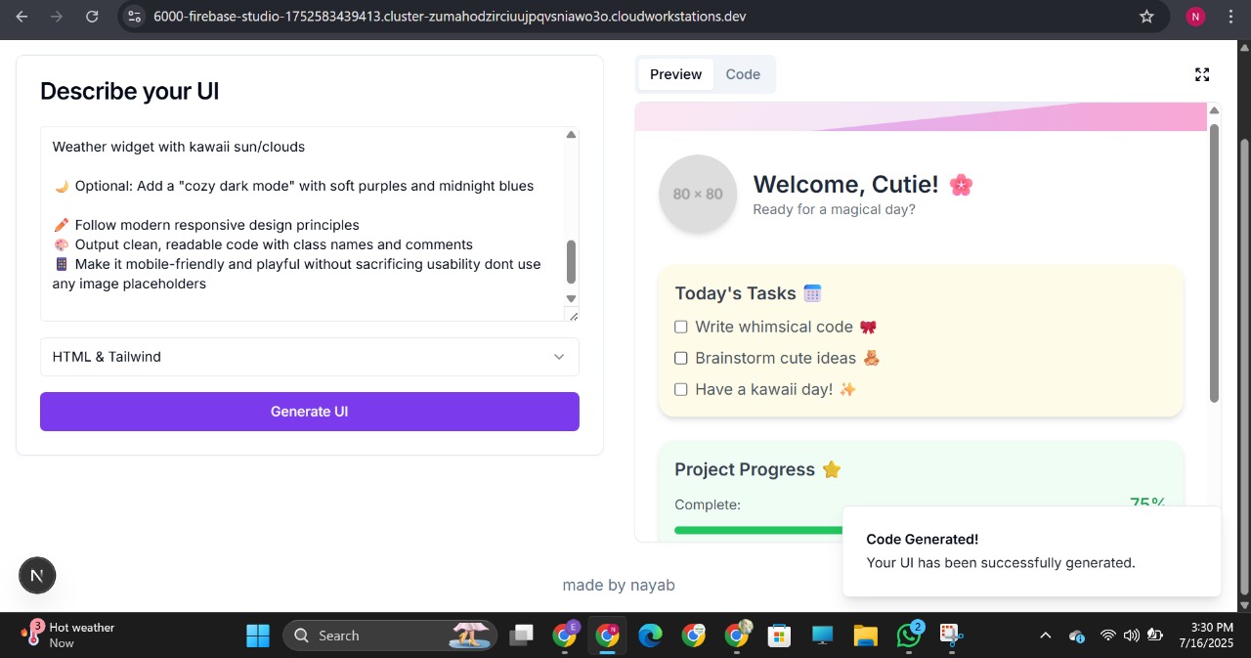Click the 80 × 80 avatar placeholder
This screenshot has width=1251, height=658.
(x=698, y=194)
